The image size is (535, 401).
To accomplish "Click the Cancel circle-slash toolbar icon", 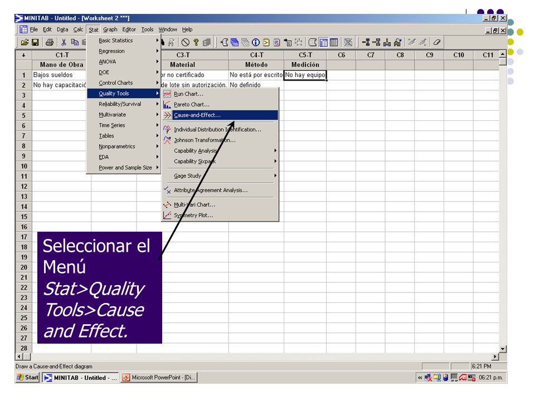I will point(185,42).
